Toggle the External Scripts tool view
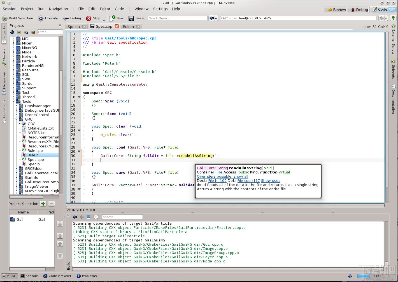 pyautogui.click(x=393, y=40)
